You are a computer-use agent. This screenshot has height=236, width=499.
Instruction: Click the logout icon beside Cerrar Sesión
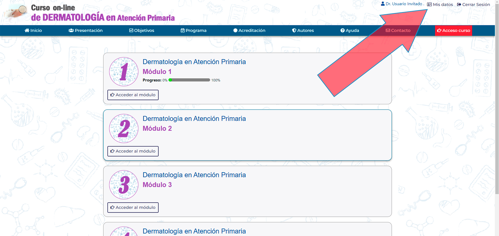[x=459, y=5]
